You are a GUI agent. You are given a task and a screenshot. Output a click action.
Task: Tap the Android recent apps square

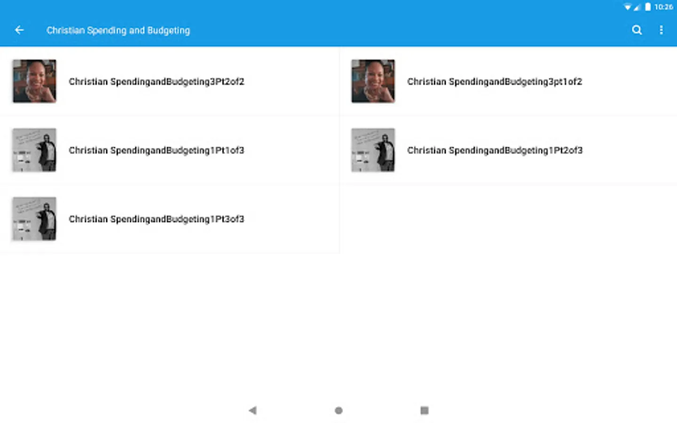(x=424, y=410)
